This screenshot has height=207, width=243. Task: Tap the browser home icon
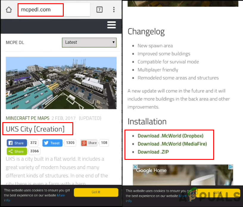(9, 9)
